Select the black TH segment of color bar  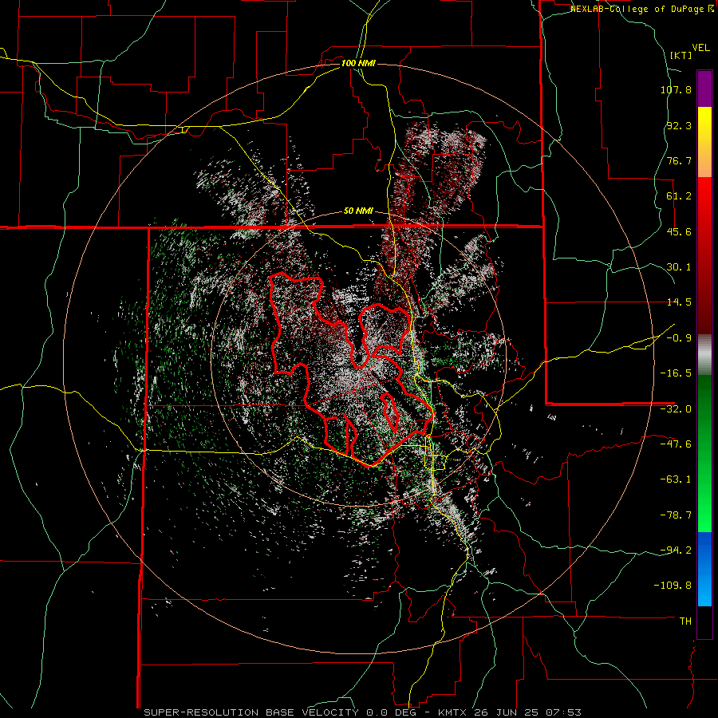click(704, 621)
